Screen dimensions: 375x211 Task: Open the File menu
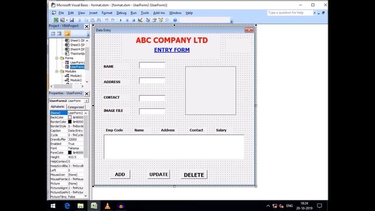61,13
